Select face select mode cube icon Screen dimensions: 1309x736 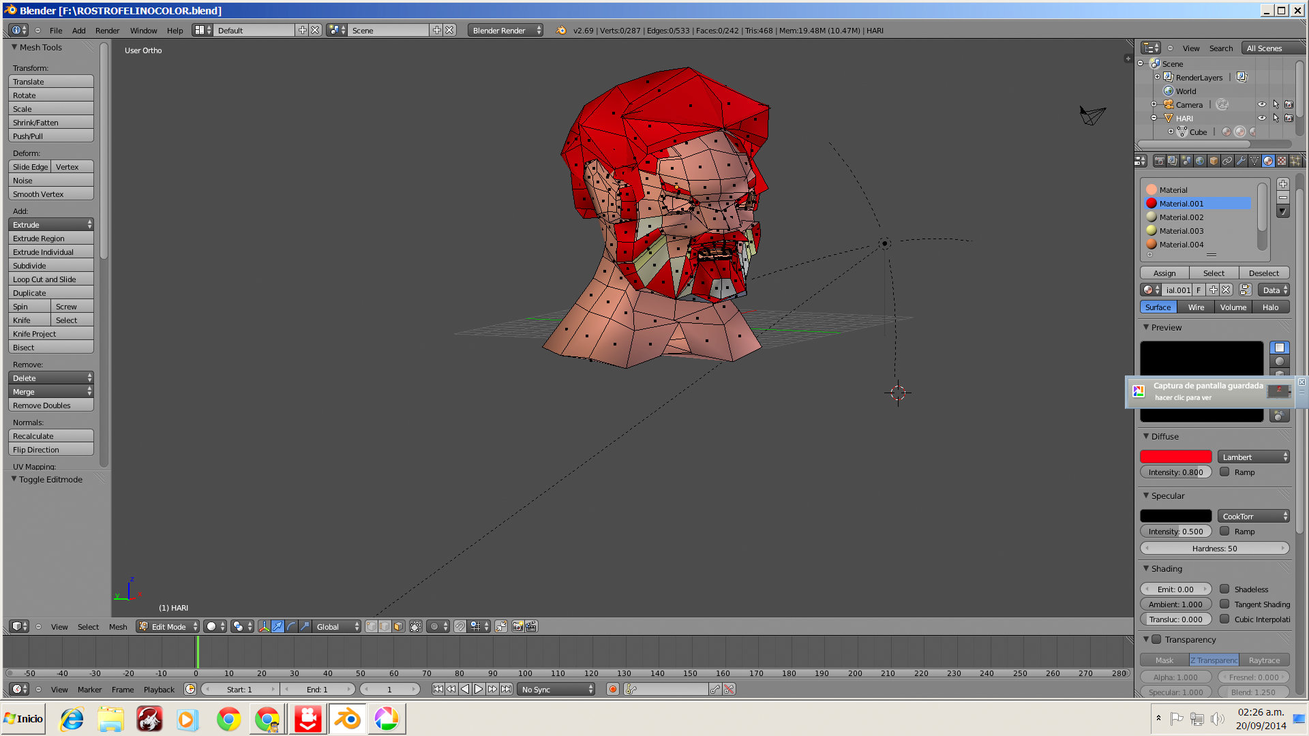398,626
